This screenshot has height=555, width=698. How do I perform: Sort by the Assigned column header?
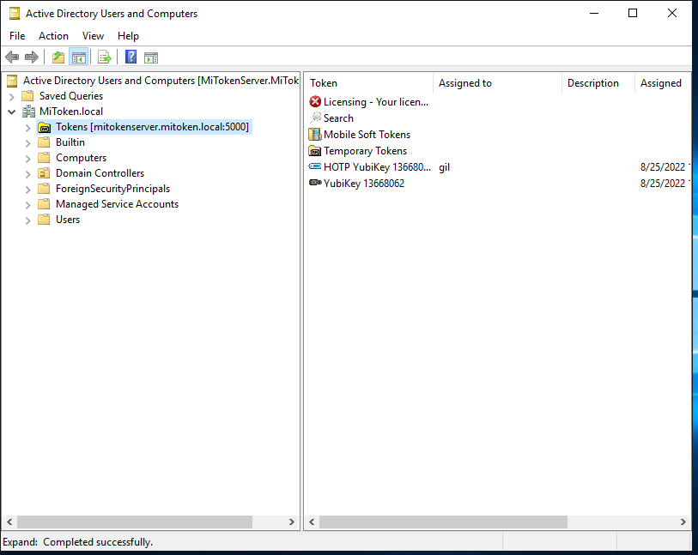[663, 83]
